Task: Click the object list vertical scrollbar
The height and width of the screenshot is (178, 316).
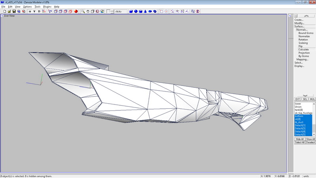Action: click(314, 119)
